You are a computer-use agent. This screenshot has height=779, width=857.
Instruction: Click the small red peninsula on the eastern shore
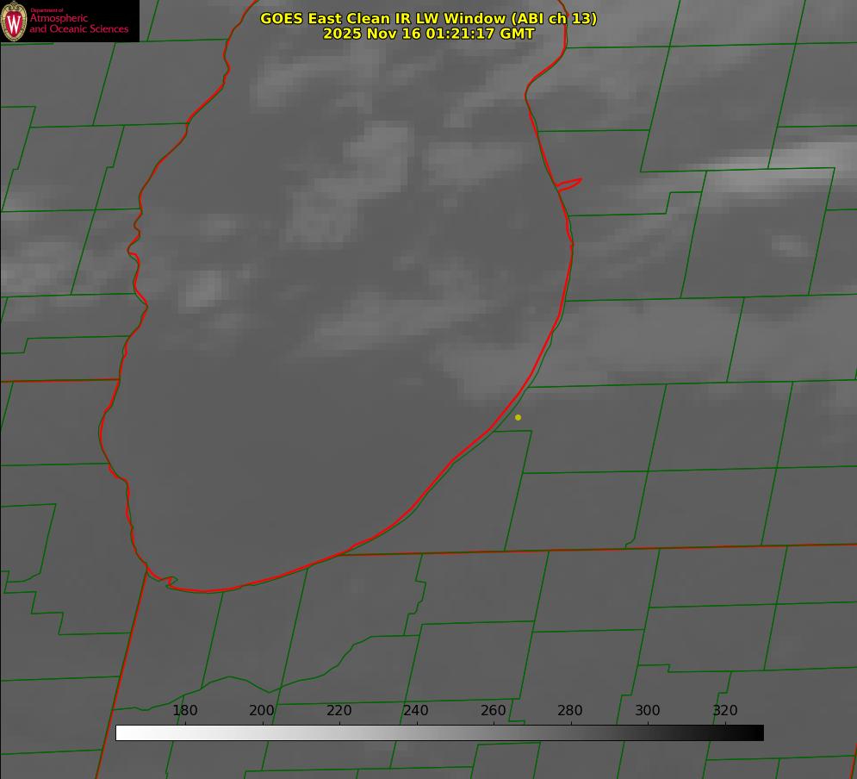point(570,184)
